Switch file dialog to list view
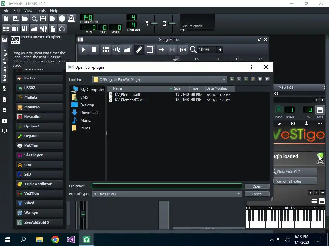This screenshot has width=329, height=246. tap(260, 79)
